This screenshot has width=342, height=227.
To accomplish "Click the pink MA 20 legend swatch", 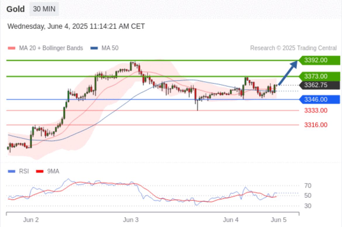I will 12,48.
